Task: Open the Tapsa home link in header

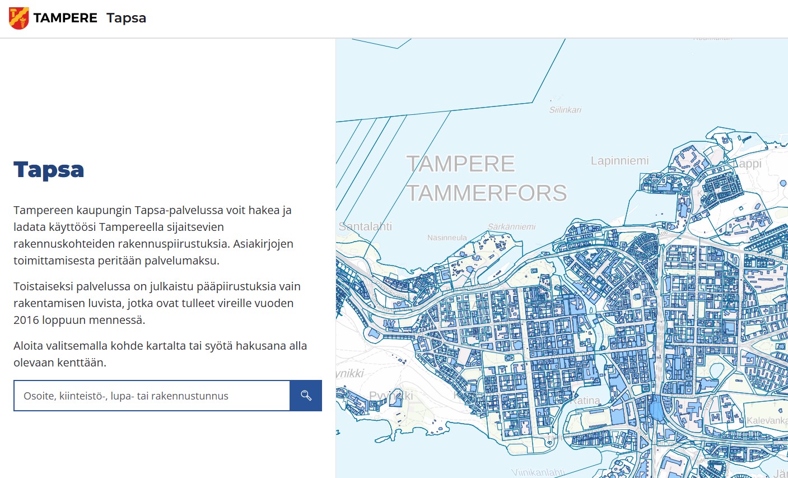Action: [126, 18]
